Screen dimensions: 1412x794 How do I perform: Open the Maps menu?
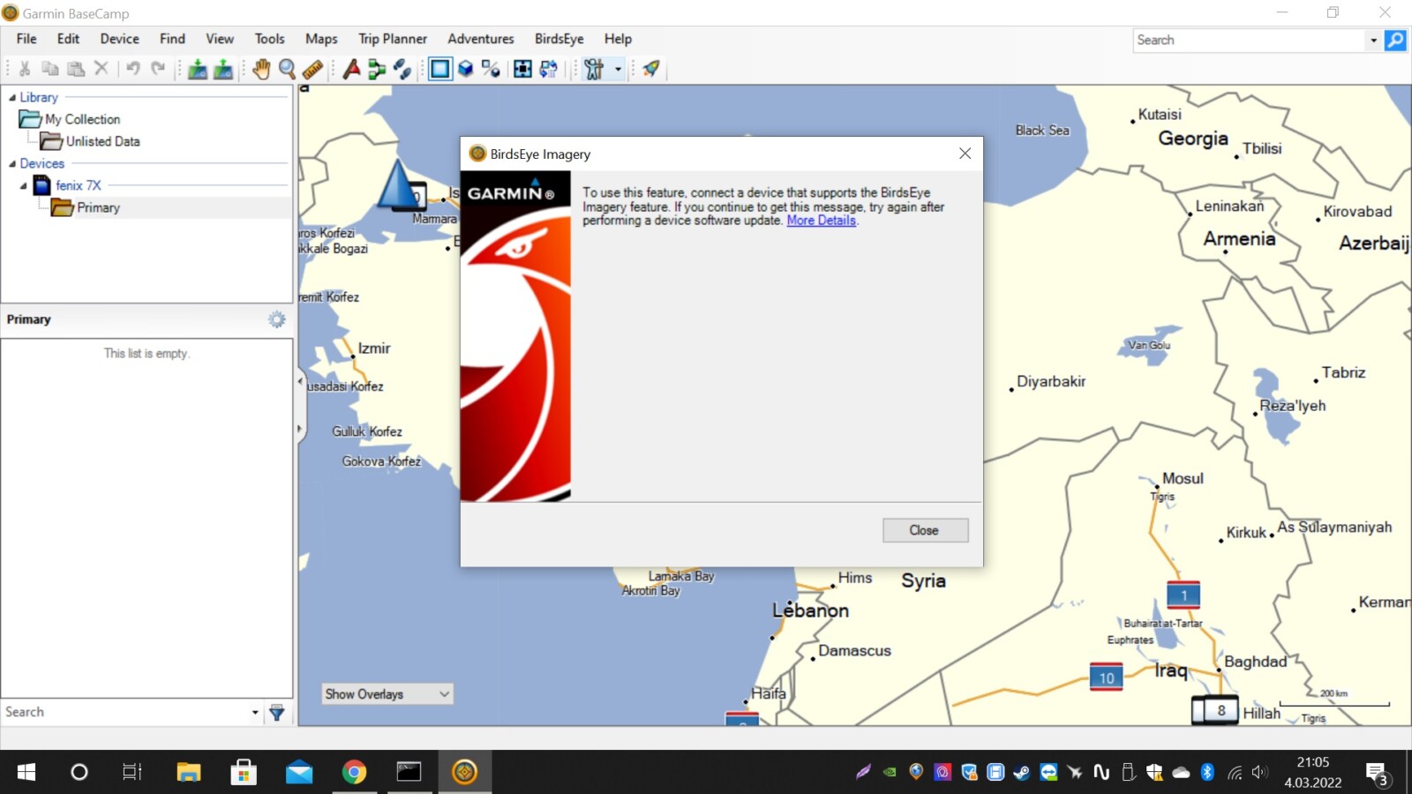(x=321, y=39)
